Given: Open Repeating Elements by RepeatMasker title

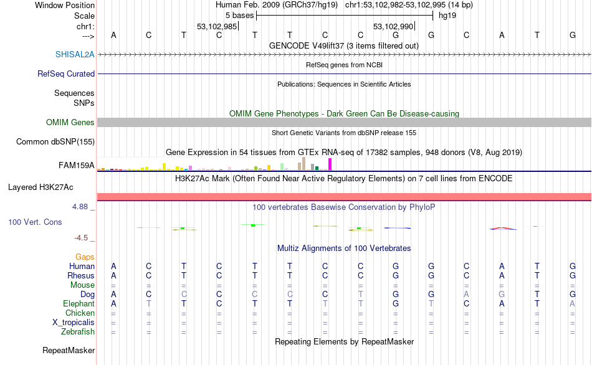Looking at the screenshot, I should [x=345, y=341].
